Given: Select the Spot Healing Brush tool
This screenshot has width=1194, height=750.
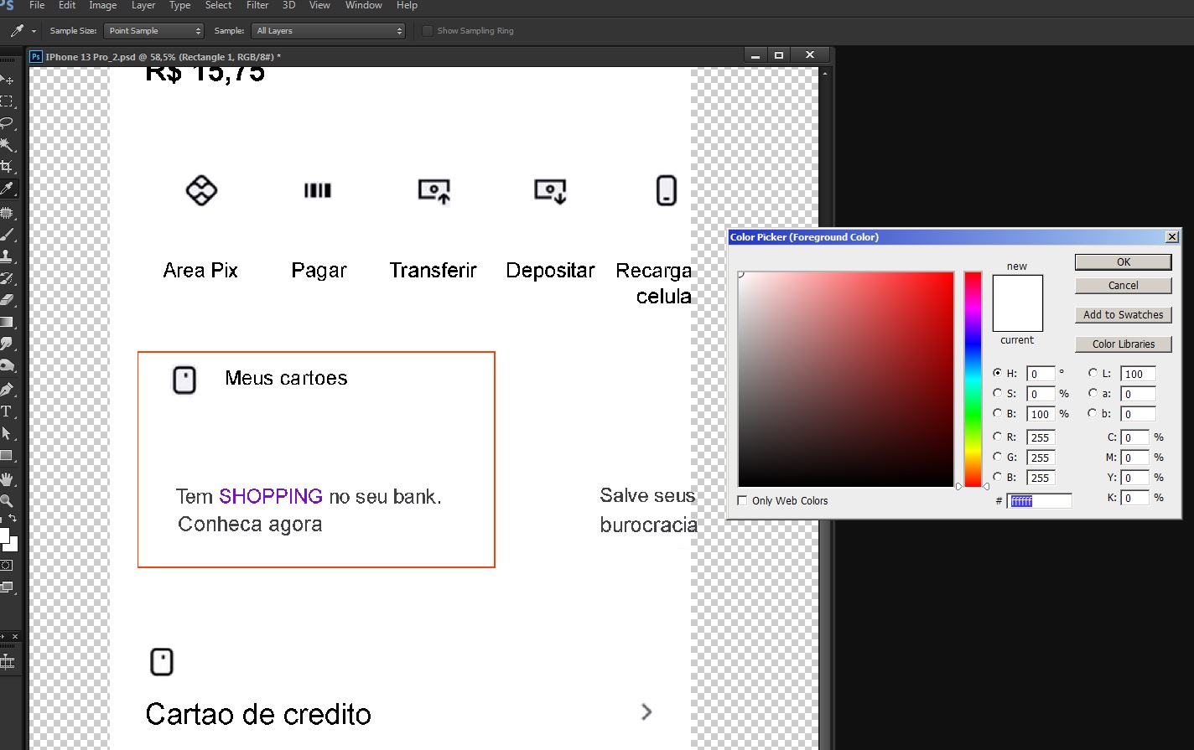Looking at the screenshot, I should (x=7, y=213).
